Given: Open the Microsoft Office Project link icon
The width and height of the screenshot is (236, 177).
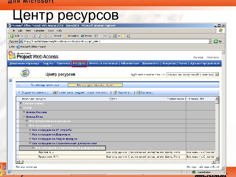Looking at the screenshot, I should (x=18, y=47).
